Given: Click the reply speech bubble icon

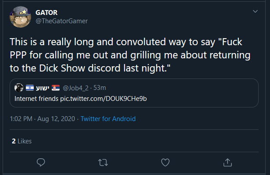Looking at the screenshot, I should coord(41,162).
